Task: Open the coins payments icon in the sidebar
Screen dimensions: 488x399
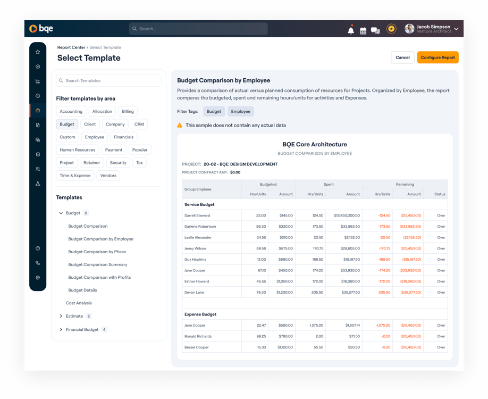Action: 38,139
